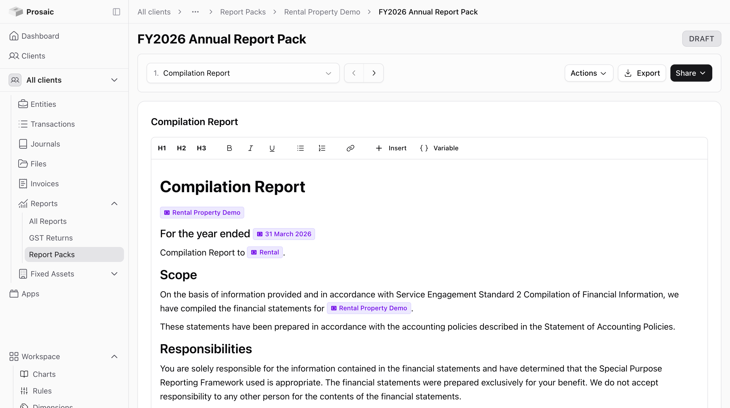Select the Rental variable chip
This screenshot has height=408, width=730.
click(265, 252)
